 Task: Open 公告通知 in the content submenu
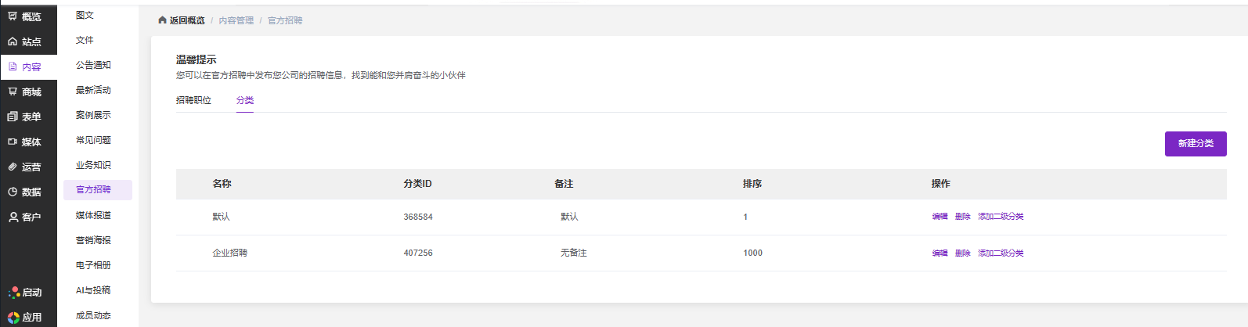tap(93, 65)
